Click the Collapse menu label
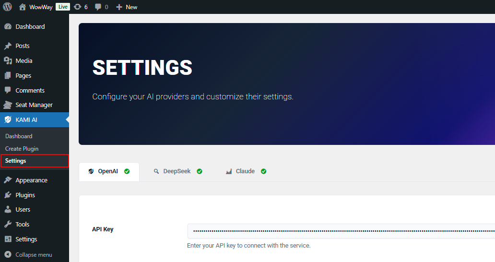Screen dimensions: 495x262 click(x=34, y=255)
